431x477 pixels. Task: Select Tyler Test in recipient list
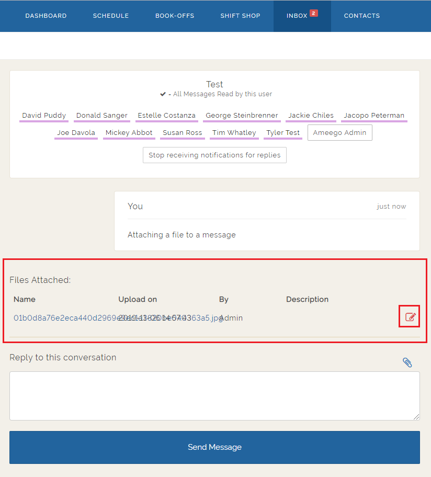coord(283,133)
